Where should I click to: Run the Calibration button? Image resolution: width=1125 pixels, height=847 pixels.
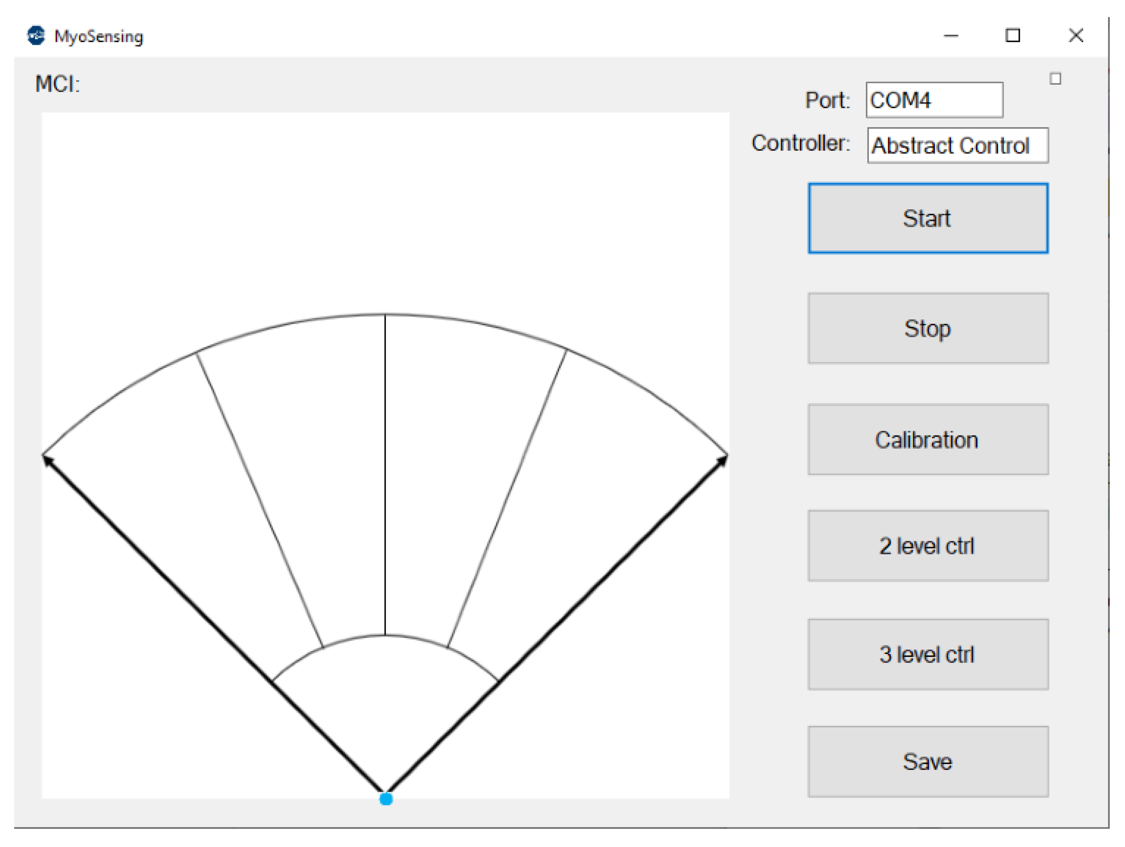point(928,440)
